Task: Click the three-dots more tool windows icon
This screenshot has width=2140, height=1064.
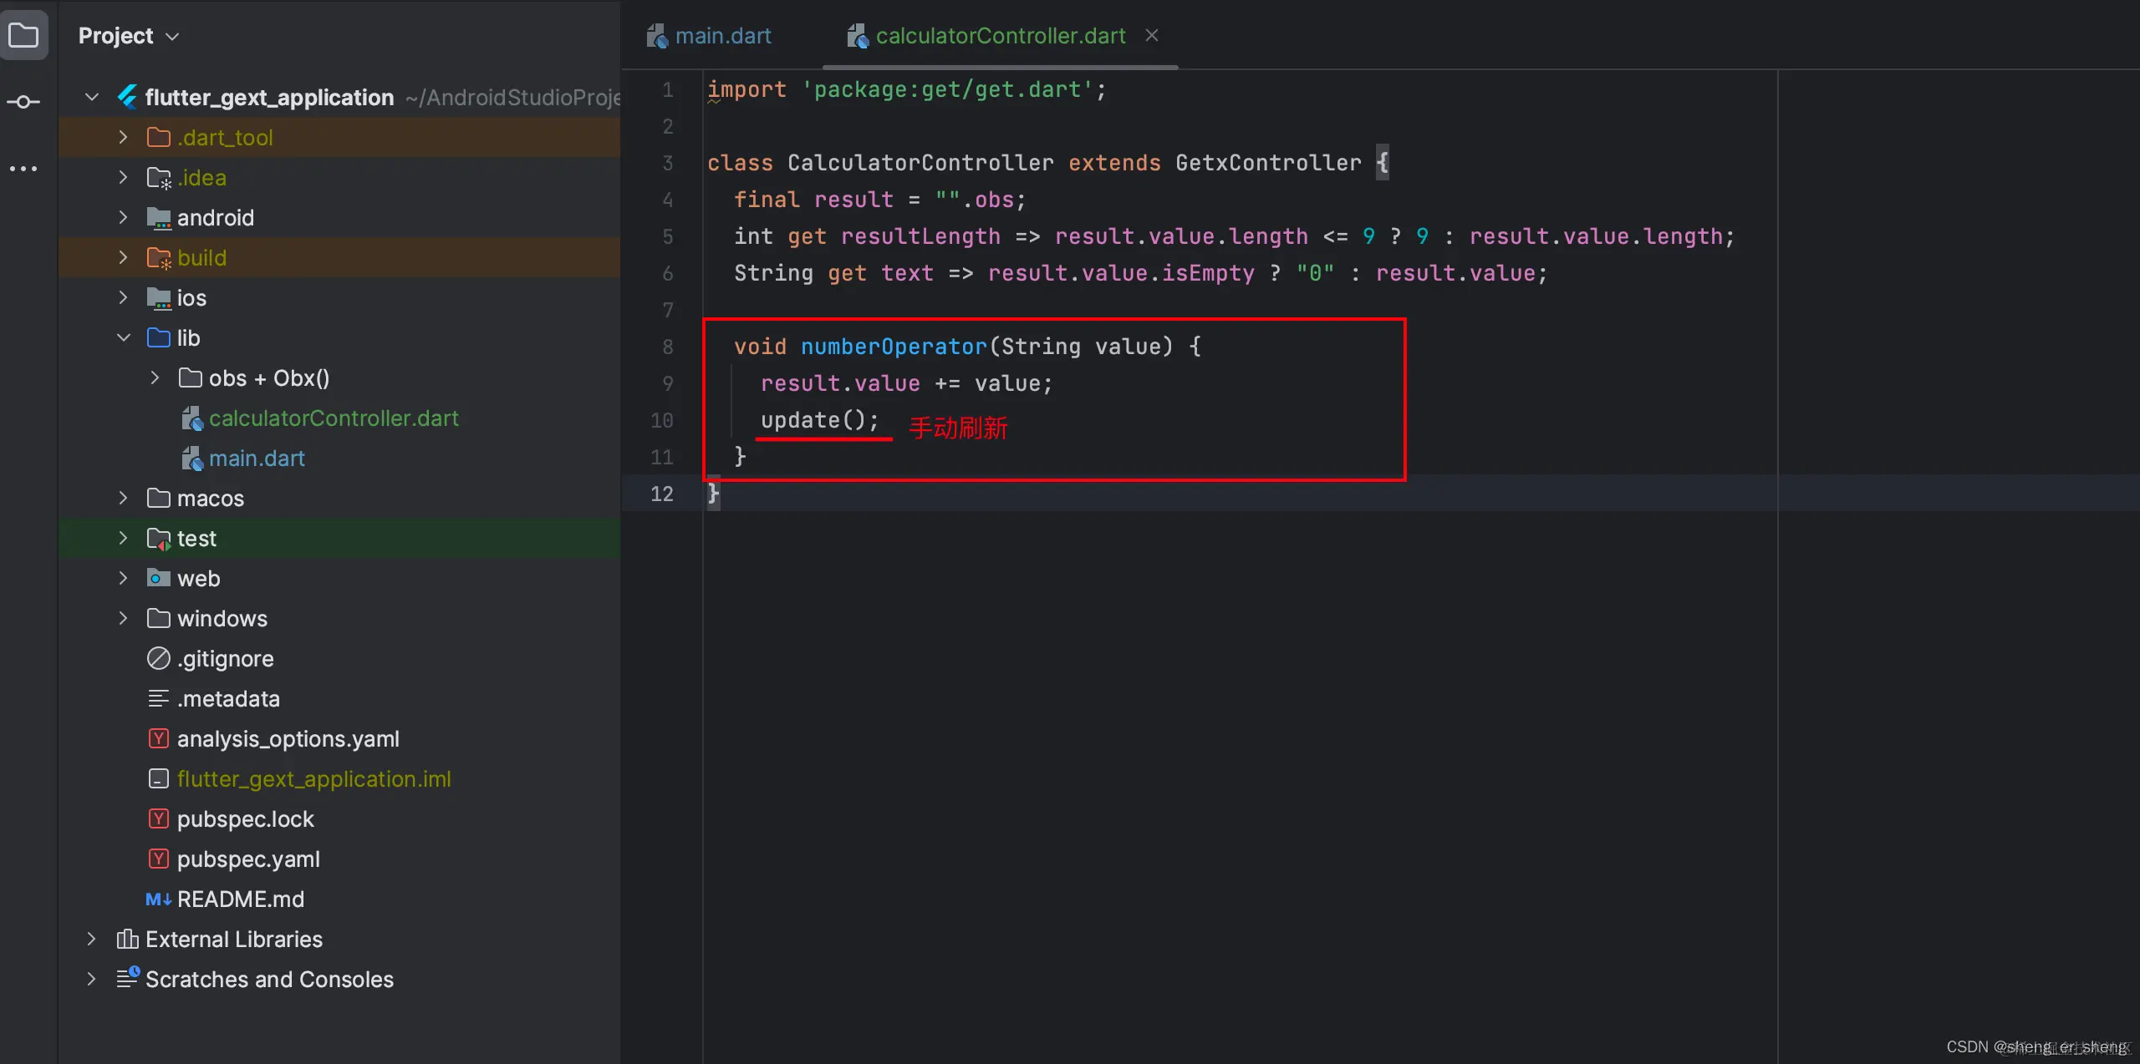Action: [x=23, y=169]
